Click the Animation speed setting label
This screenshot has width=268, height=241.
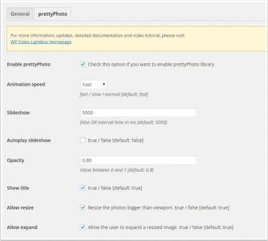click(x=26, y=84)
